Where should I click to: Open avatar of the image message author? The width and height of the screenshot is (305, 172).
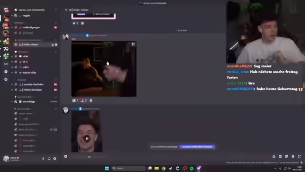coord(66,37)
